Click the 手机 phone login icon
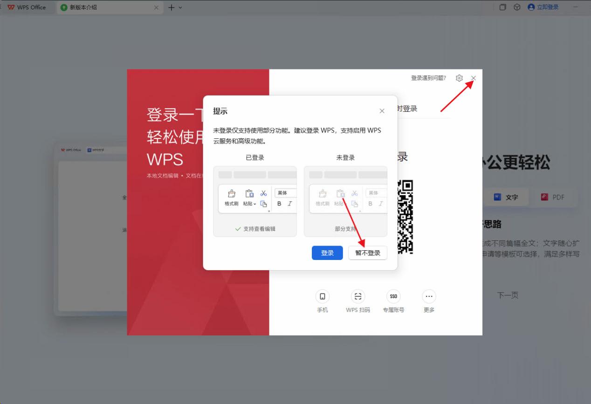591x404 pixels. coord(322,296)
